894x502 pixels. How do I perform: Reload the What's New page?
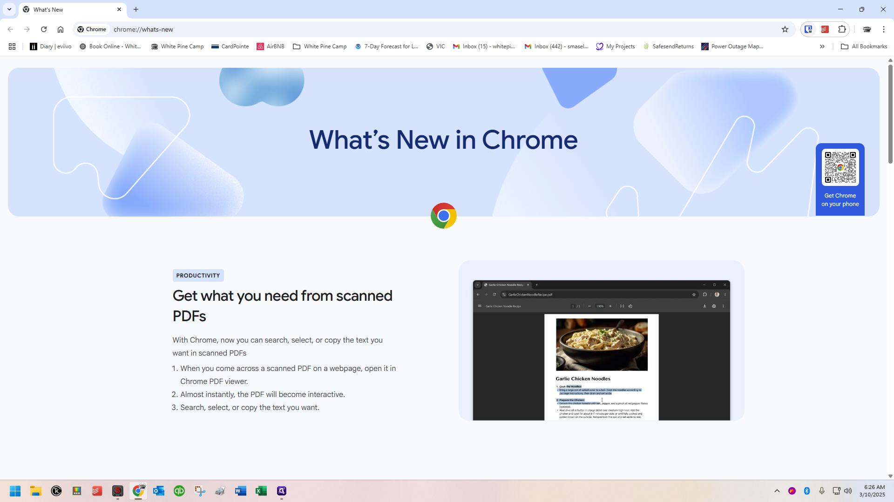pyautogui.click(x=44, y=29)
